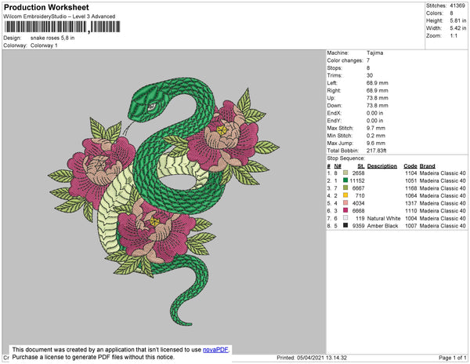Click the 'Natural White' description

click(x=384, y=218)
